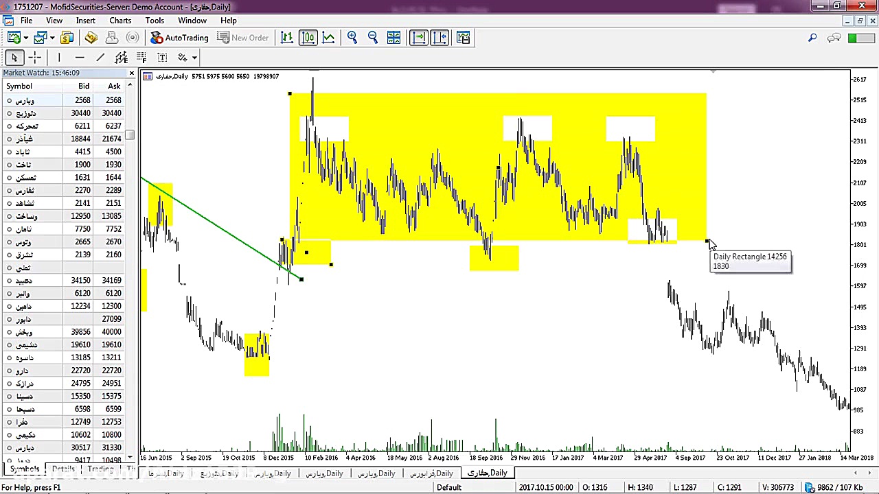This screenshot has height=494, width=879.
Task: Open the Terminal window icon
Action: (x=112, y=38)
